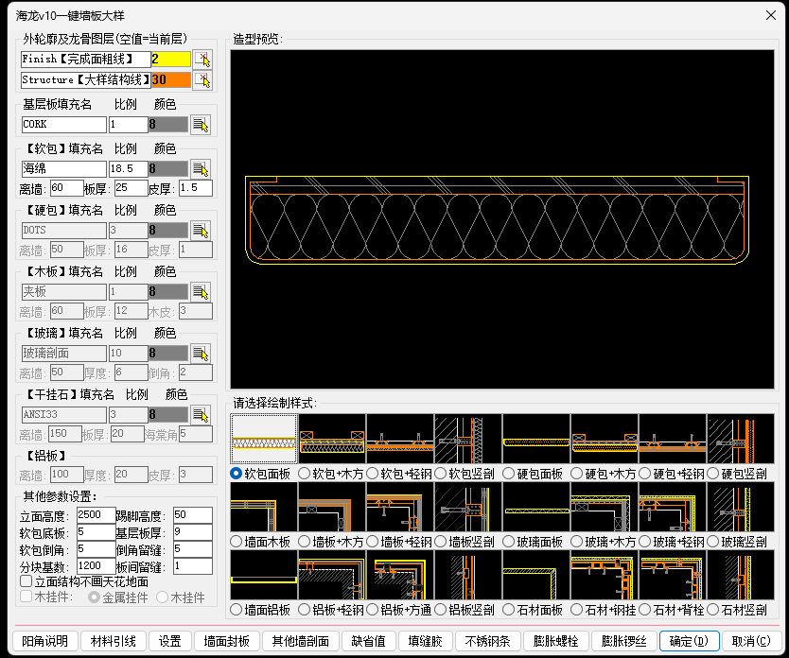
Task: Select the 硬包面板 radio option
Action: pyautogui.click(x=509, y=473)
